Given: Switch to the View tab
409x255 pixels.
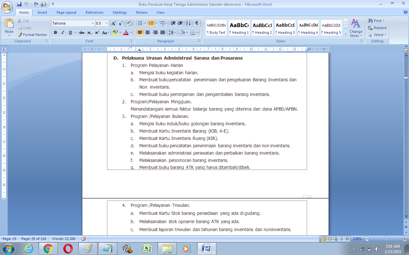Looking at the screenshot, I should click(x=161, y=12).
